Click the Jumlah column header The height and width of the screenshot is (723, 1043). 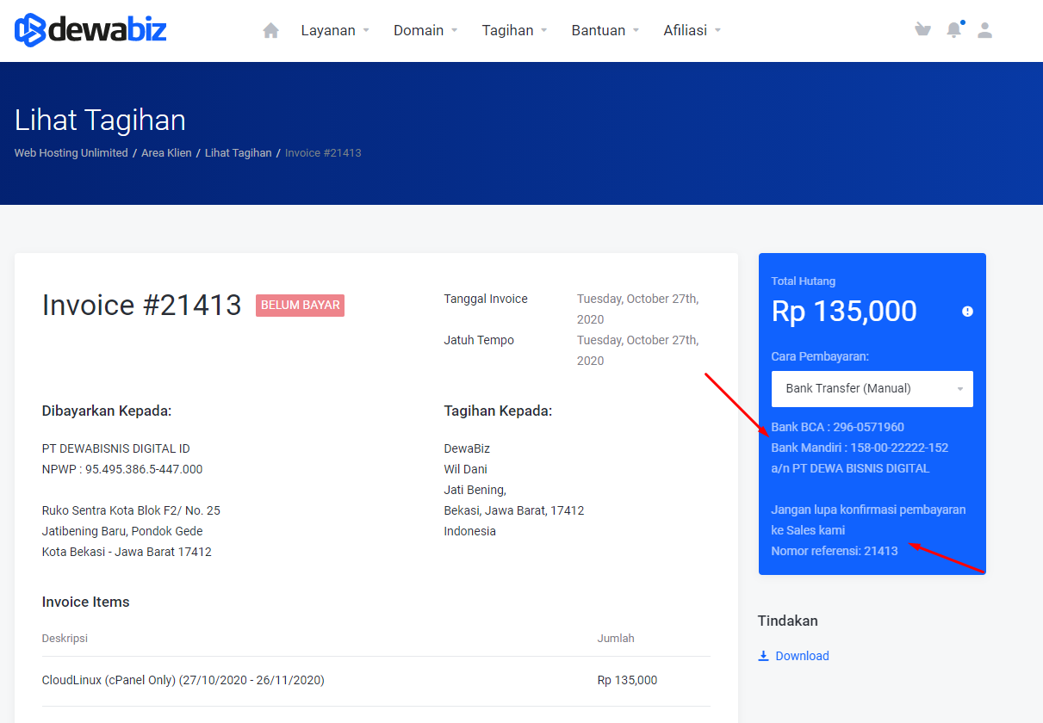pyautogui.click(x=616, y=639)
